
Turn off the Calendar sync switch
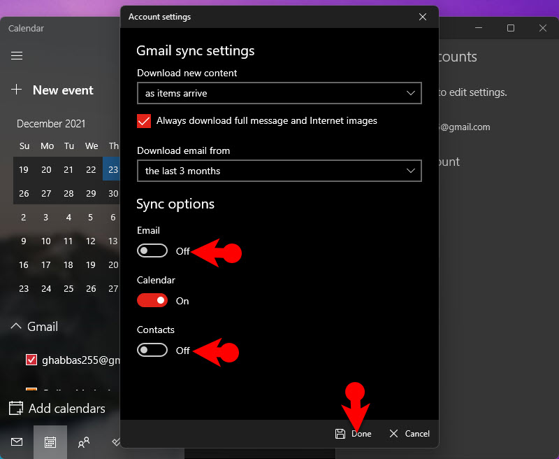(x=152, y=301)
